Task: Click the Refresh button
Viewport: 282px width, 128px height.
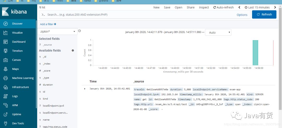Action: [x=264, y=14]
